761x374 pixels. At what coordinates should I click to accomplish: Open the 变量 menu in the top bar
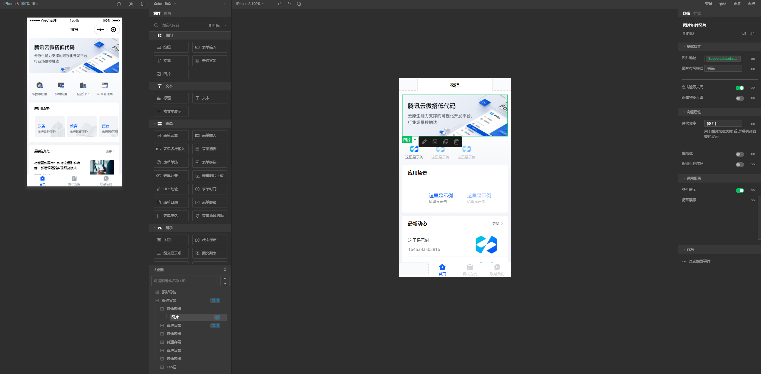[x=708, y=4]
